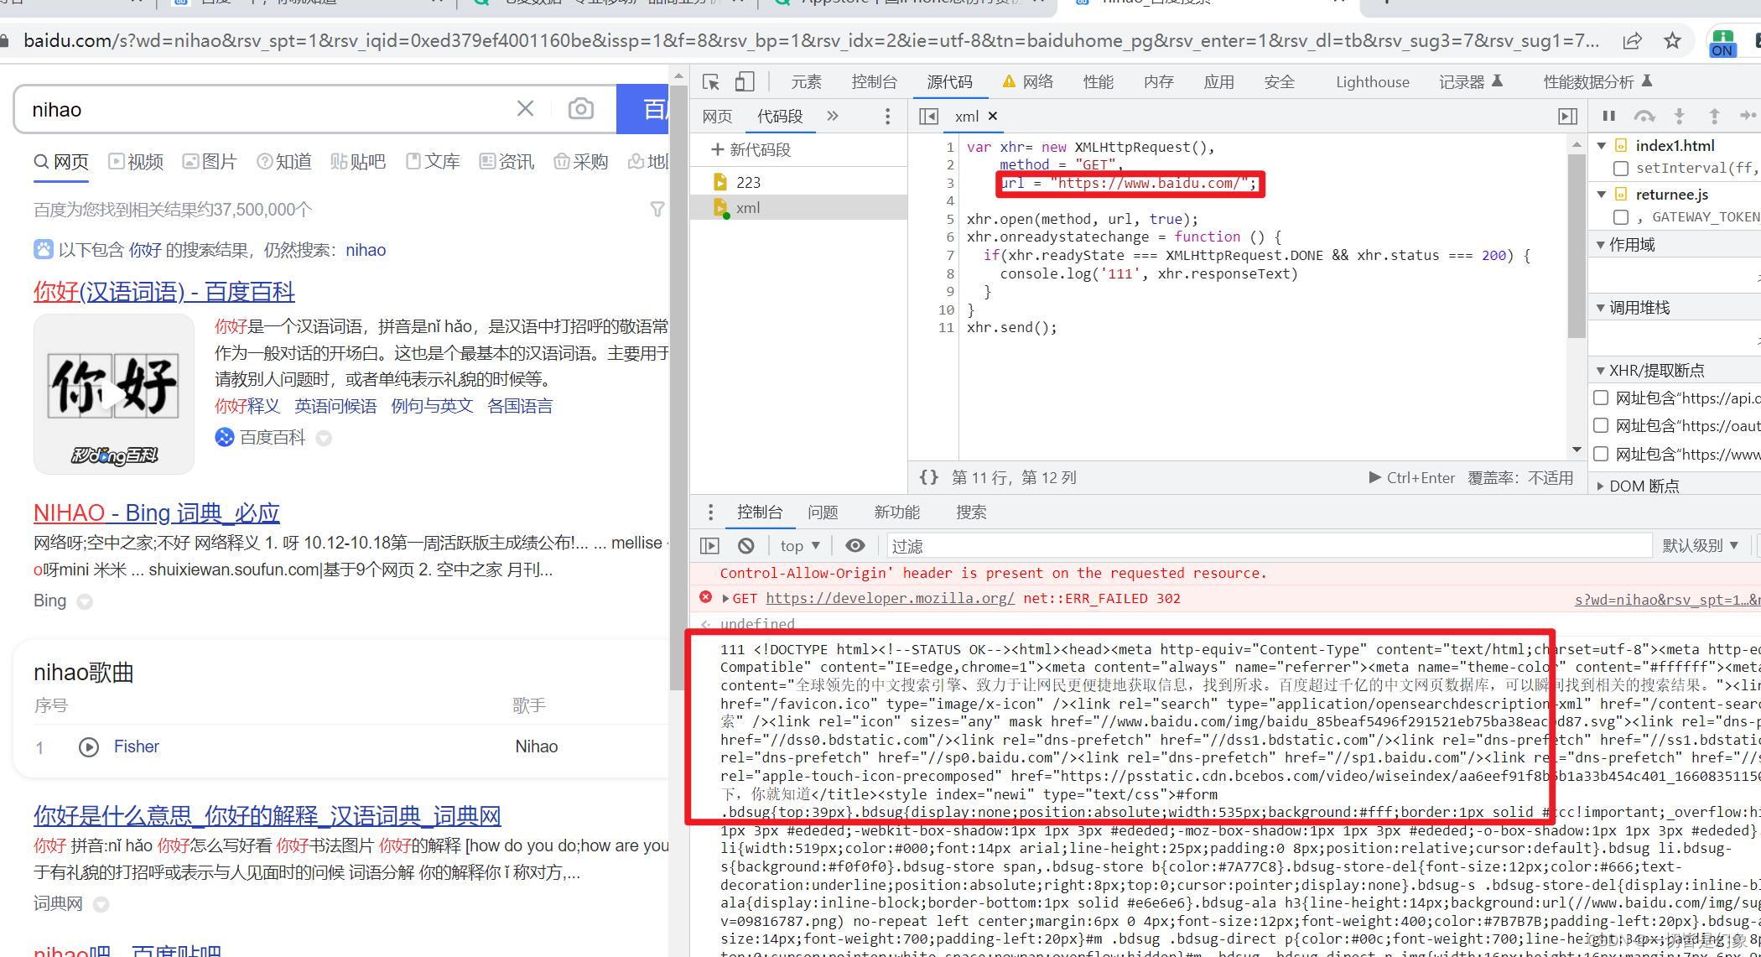Open the 你好 Baike video thumbnail
This screenshot has height=957, width=1761.
pyautogui.click(x=114, y=394)
